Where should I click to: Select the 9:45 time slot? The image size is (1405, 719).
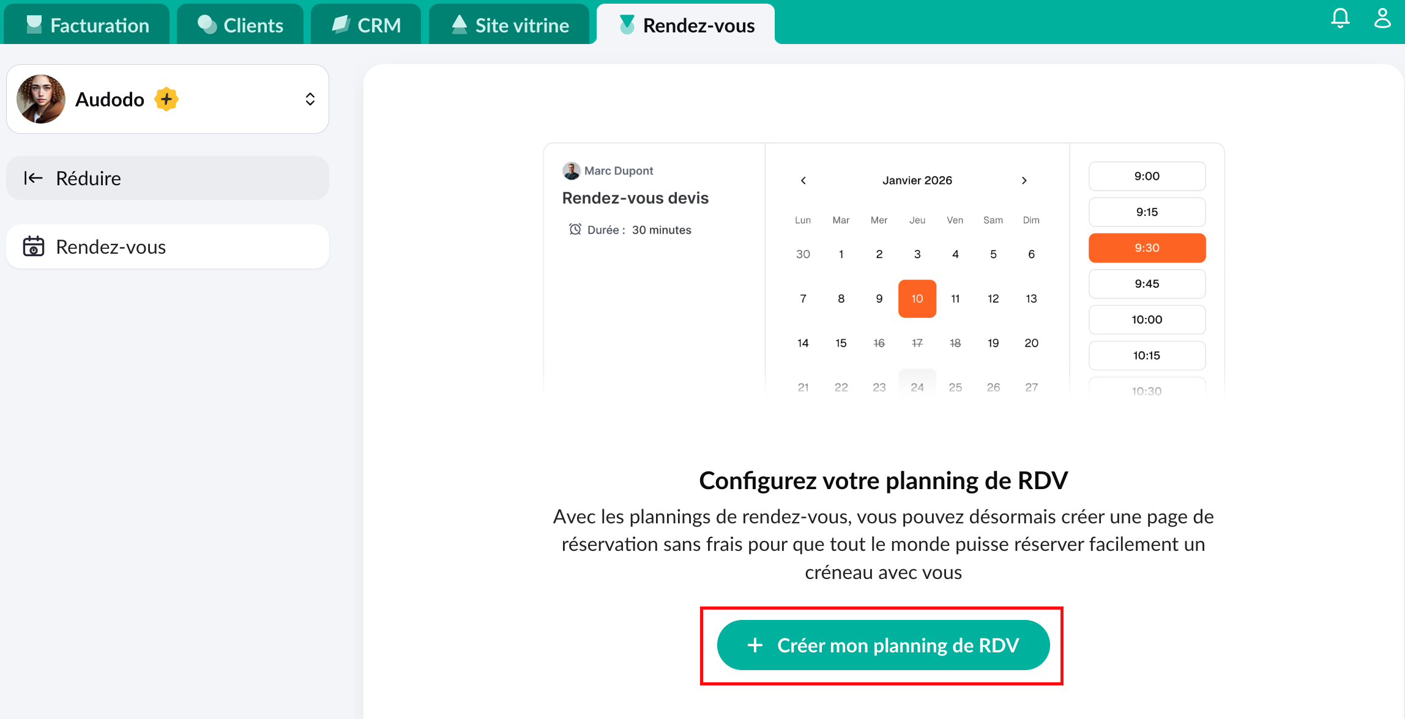(1147, 284)
